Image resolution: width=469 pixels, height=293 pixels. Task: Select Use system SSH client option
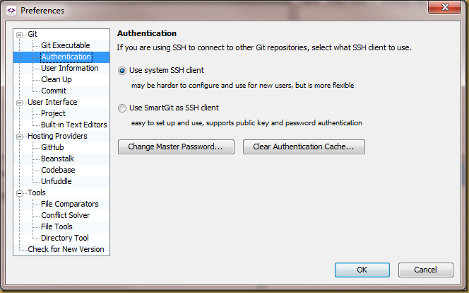tap(123, 71)
